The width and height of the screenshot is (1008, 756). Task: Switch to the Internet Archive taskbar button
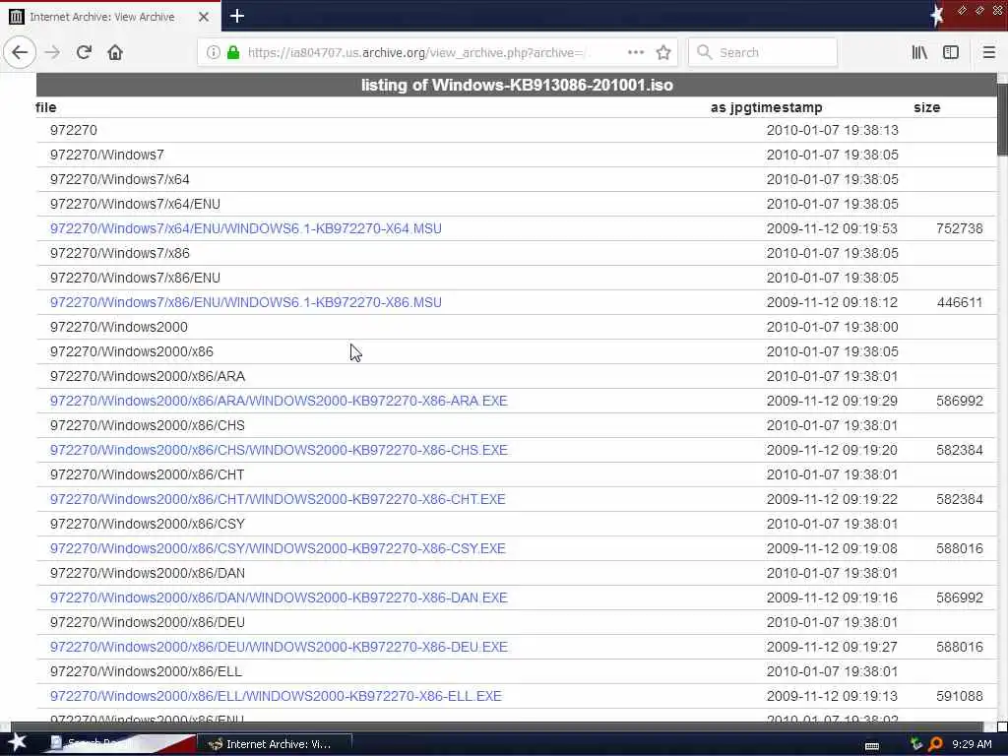(x=275, y=744)
